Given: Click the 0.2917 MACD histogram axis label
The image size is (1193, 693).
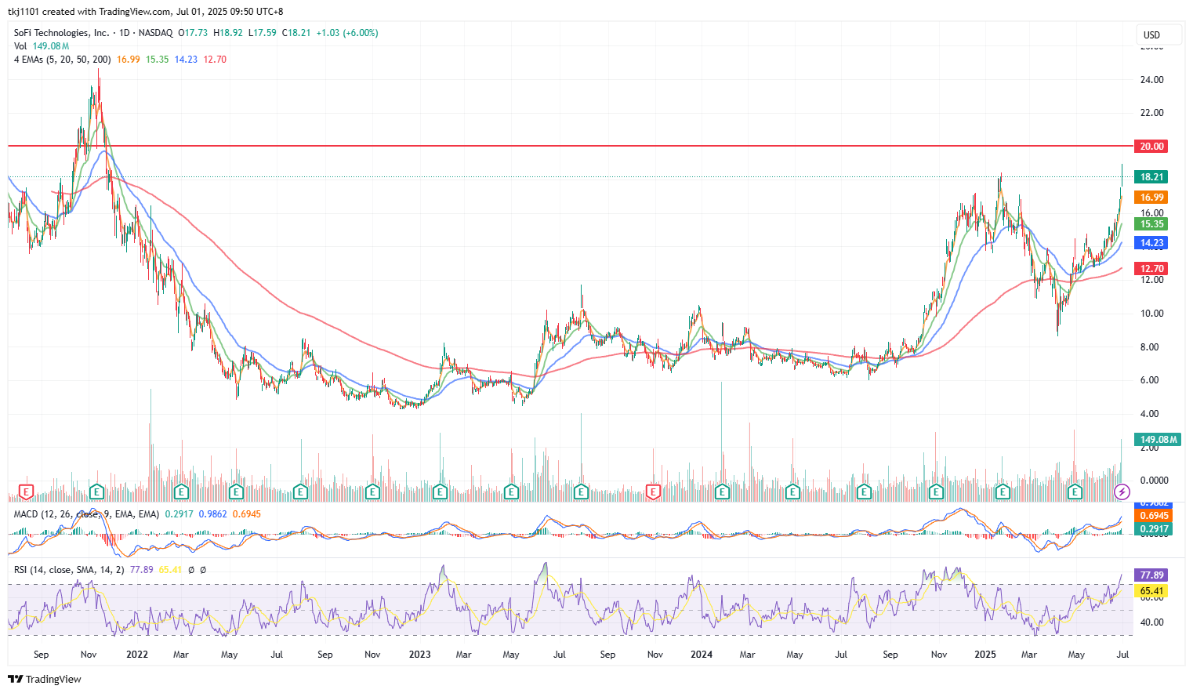Looking at the screenshot, I should [1154, 529].
